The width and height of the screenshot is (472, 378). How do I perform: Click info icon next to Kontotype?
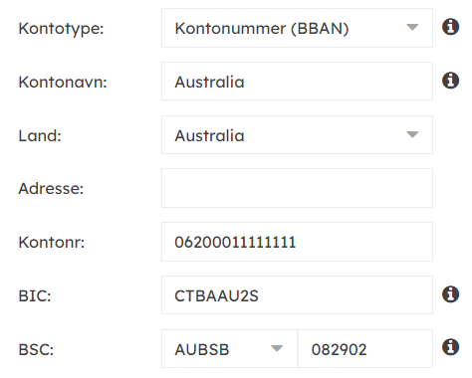coord(450,27)
